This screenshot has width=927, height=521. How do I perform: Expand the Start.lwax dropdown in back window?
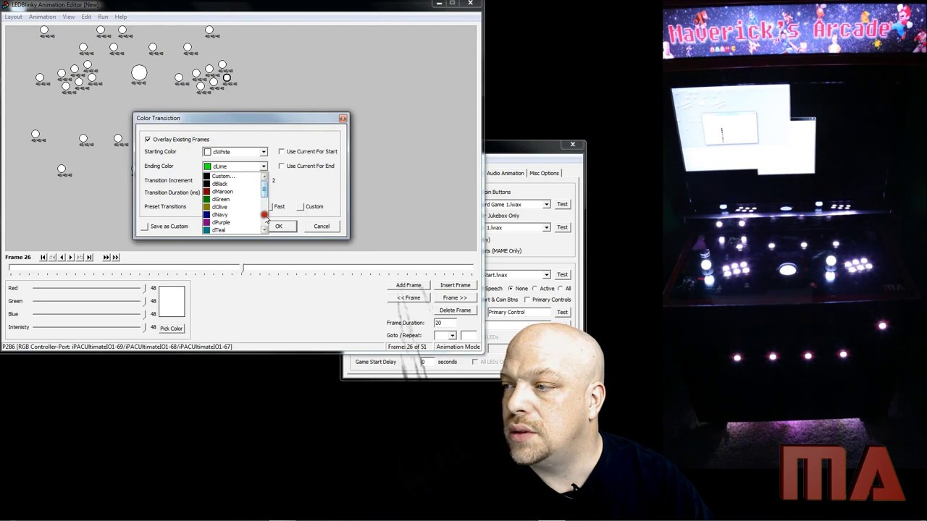click(547, 275)
